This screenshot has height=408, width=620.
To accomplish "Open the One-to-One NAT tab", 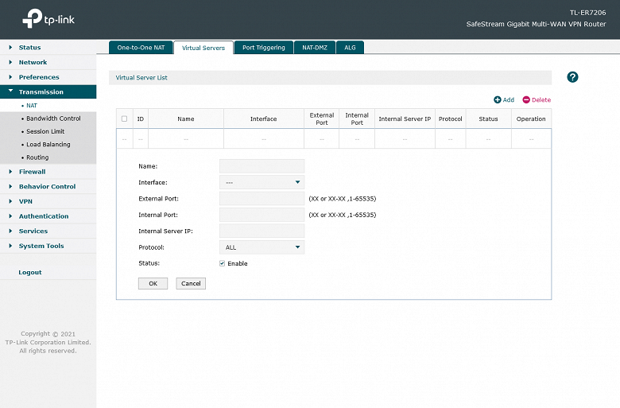I will 141,48.
